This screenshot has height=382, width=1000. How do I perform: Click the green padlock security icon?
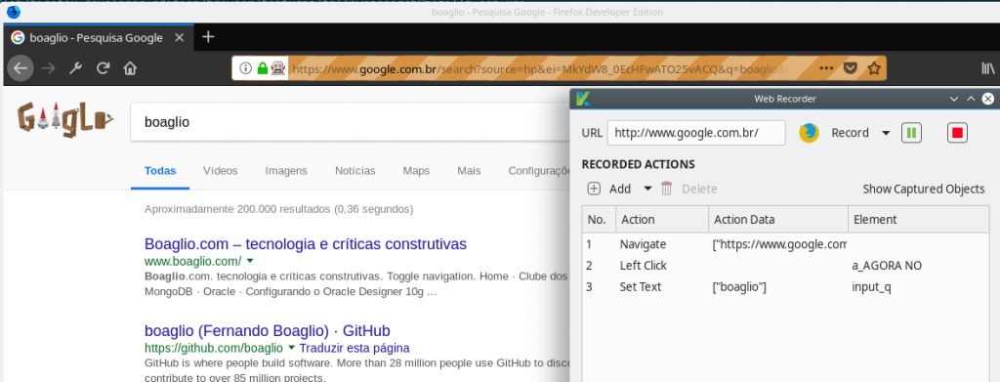pos(262,68)
